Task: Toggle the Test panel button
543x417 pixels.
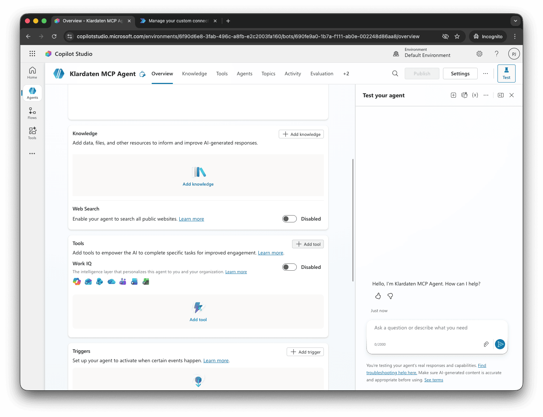Action: click(x=507, y=74)
